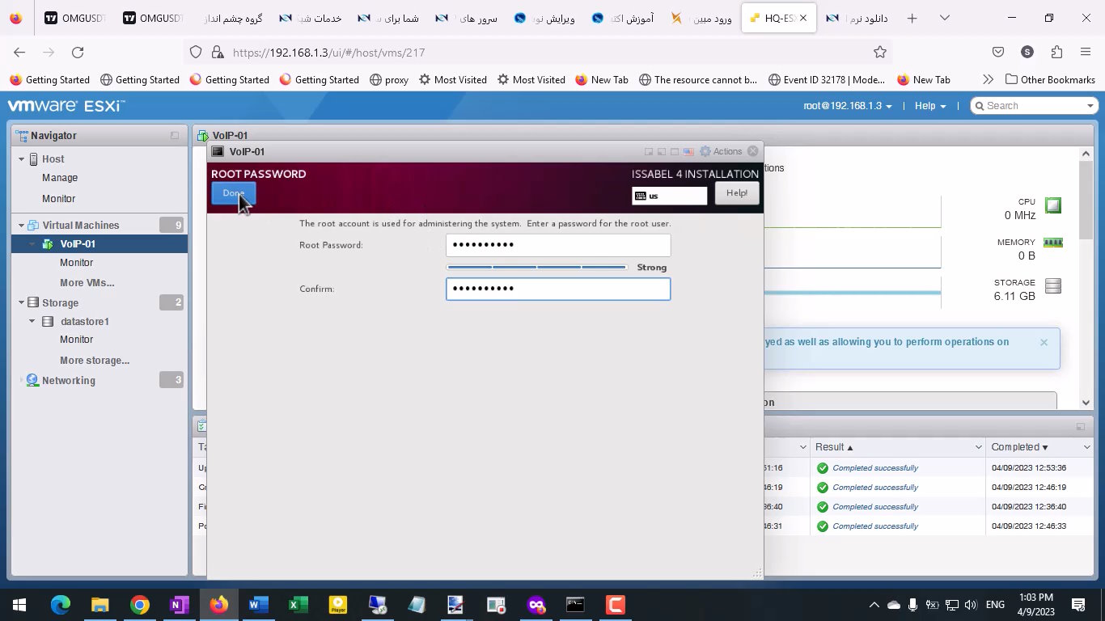Image resolution: width=1105 pixels, height=621 pixels.
Task: Open a new browser tab
Action: coord(912,18)
